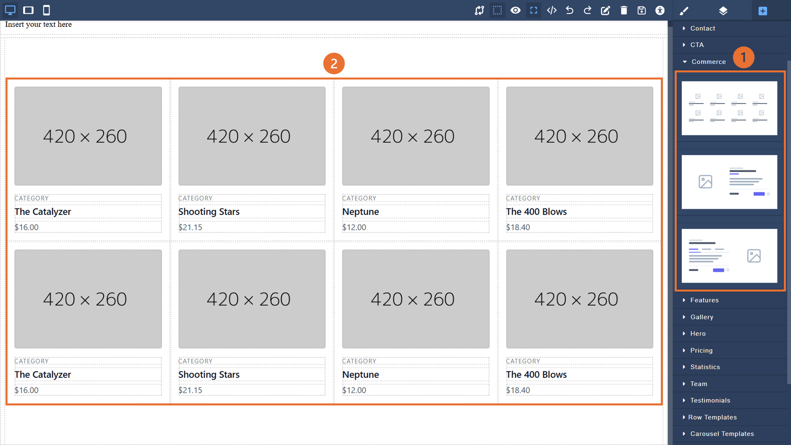This screenshot has height=445, width=791.
Task: Open the style manager brush tab
Action: (x=684, y=11)
